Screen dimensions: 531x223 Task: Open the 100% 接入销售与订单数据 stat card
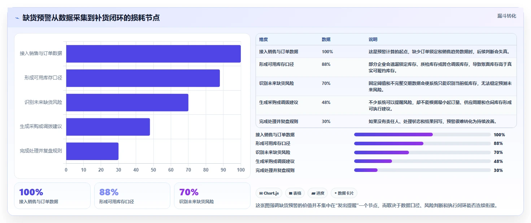pyautogui.click(x=52, y=196)
